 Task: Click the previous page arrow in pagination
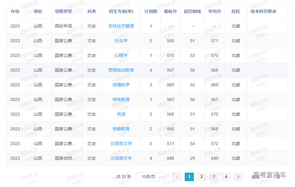[177, 177]
